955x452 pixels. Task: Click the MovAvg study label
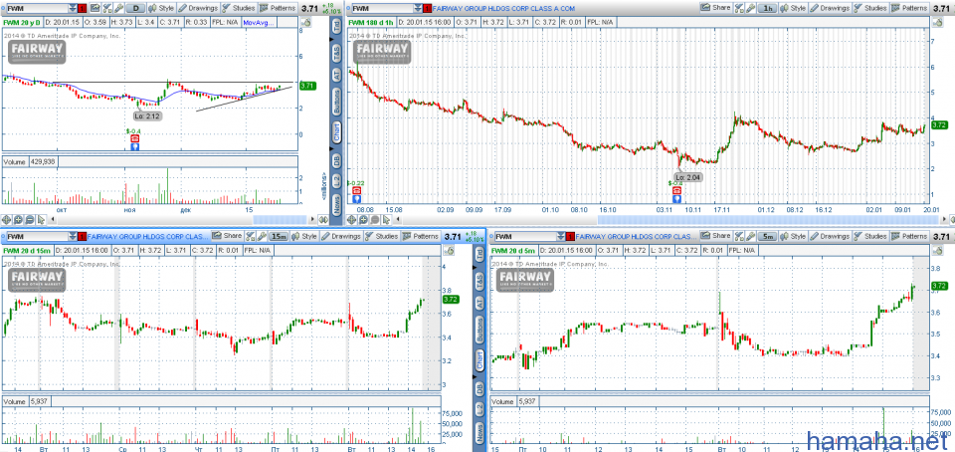pyautogui.click(x=259, y=22)
